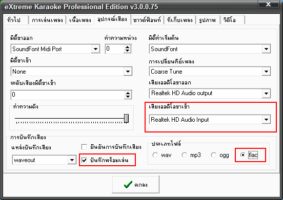Choose the ogg file type
This screenshot has width=283, height=200.
tap(213, 155)
